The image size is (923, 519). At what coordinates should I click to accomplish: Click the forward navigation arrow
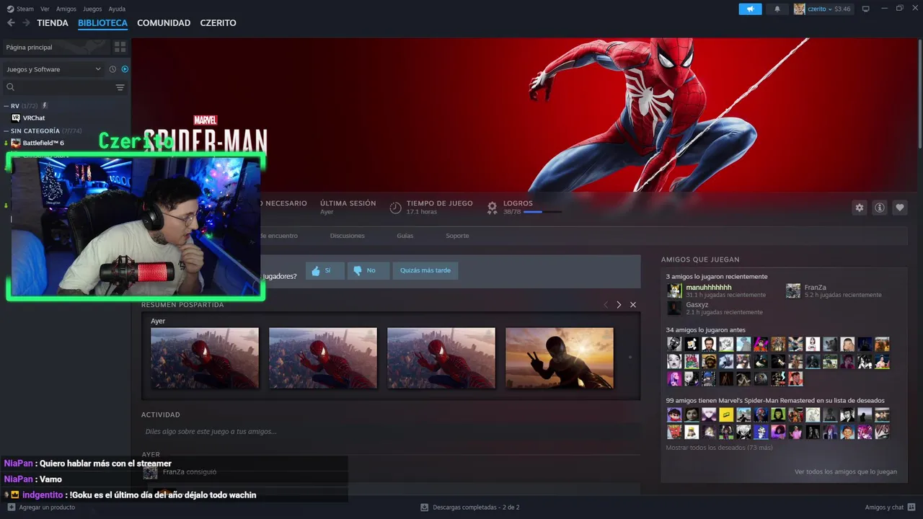pos(26,23)
